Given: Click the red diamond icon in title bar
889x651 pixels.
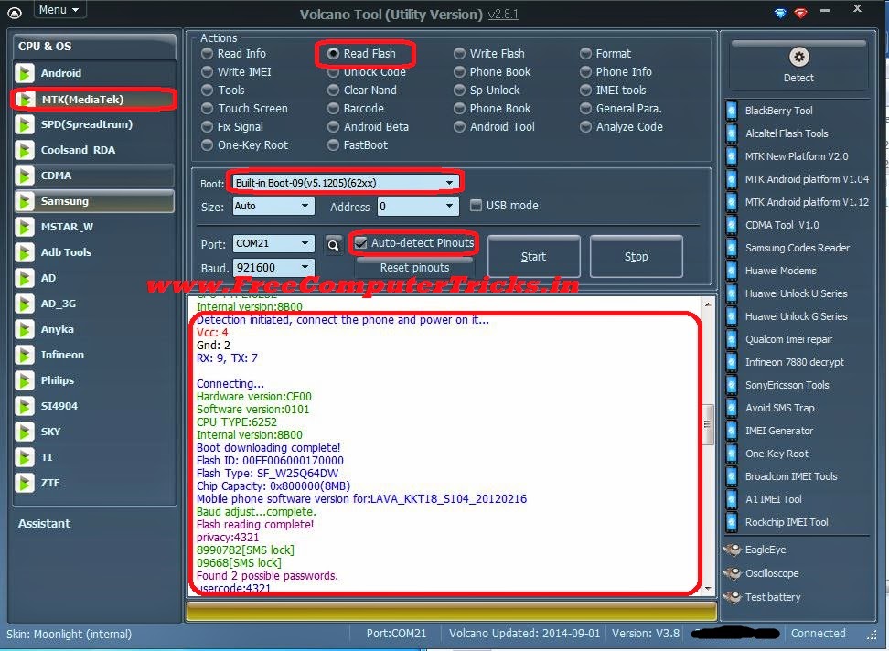Looking at the screenshot, I should click(800, 13).
